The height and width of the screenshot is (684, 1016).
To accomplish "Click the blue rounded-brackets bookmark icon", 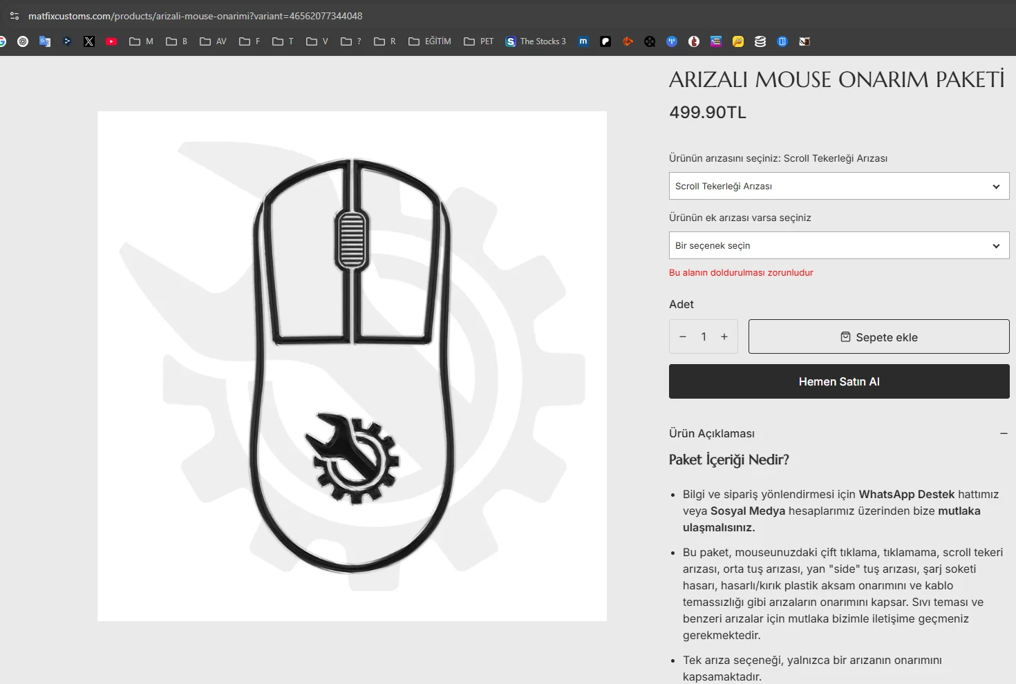I will (782, 41).
